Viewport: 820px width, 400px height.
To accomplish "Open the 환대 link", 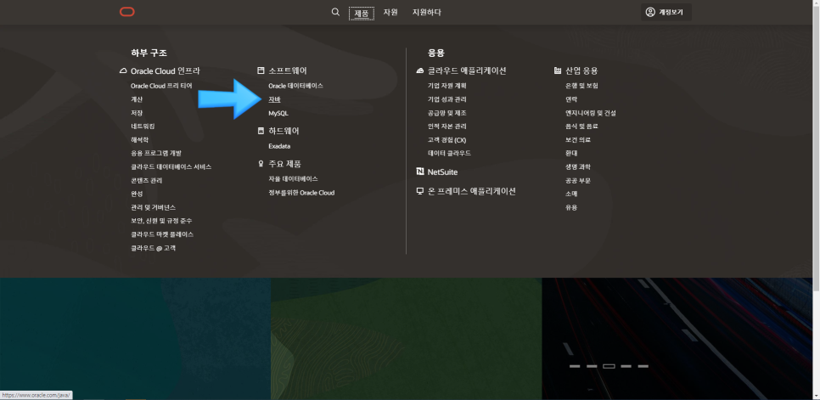I will tap(571, 153).
